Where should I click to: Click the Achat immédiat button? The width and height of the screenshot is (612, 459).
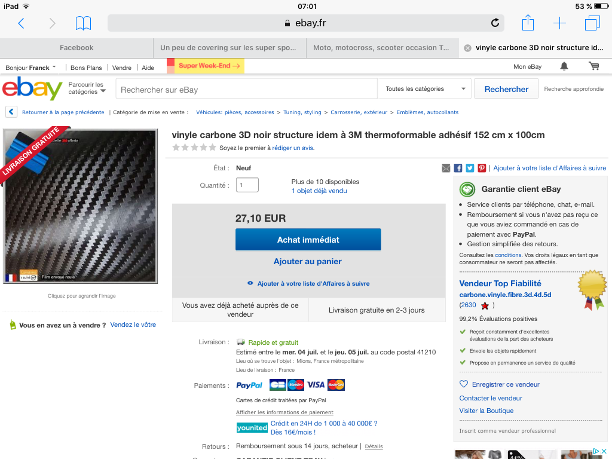[308, 240]
